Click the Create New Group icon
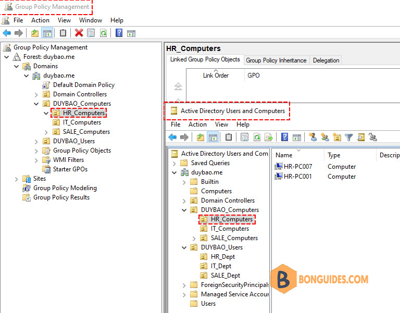 [325, 137]
